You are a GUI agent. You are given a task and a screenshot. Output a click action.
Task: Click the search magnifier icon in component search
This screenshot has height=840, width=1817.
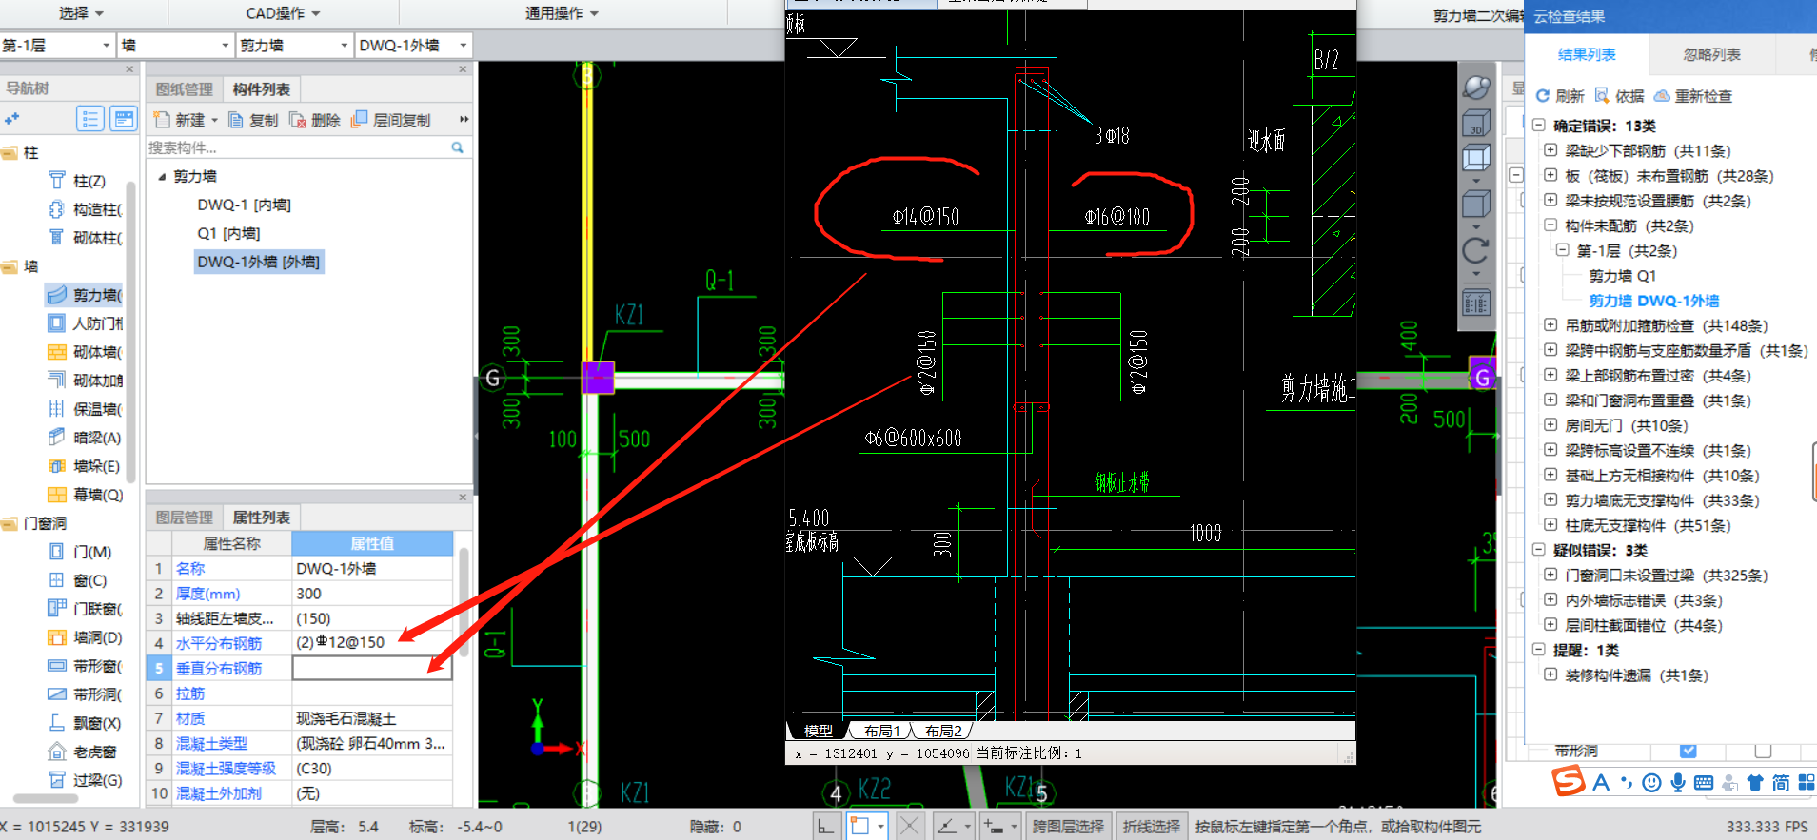tap(458, 147)
